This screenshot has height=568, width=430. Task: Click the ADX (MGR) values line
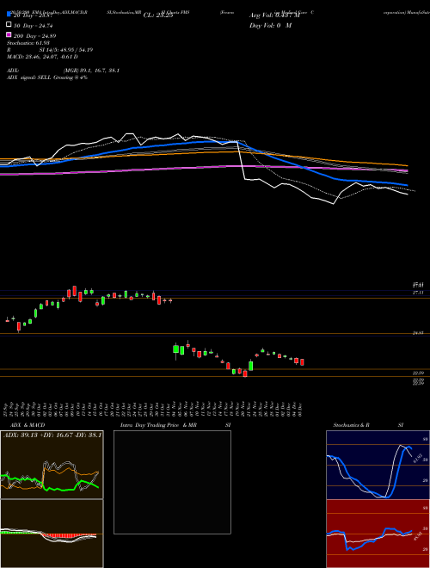pos(64,71)
